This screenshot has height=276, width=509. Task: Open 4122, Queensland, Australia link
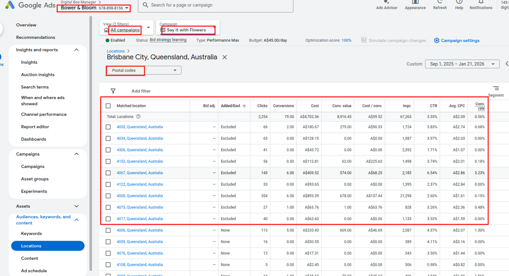(140, 184)
